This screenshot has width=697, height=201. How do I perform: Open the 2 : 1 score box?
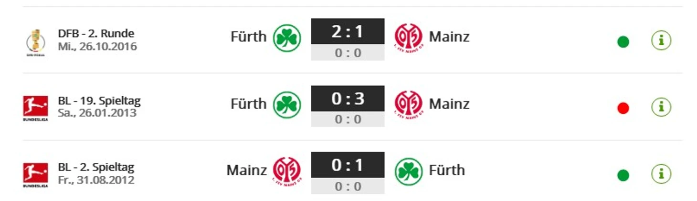348,31
